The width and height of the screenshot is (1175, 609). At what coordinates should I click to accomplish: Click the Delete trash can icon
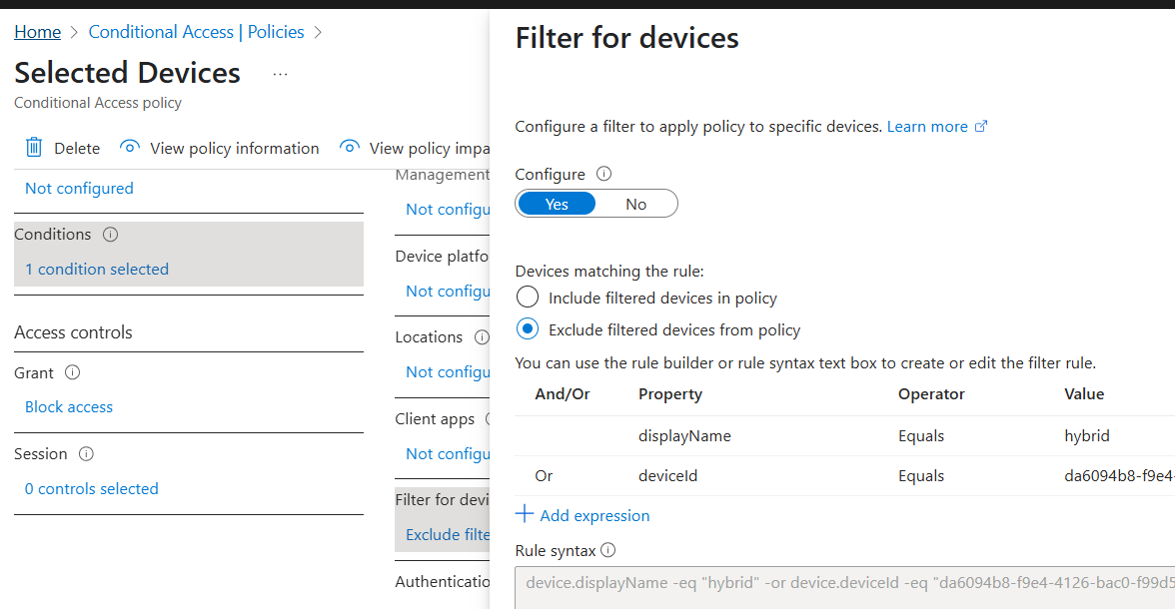click(34, 148)
